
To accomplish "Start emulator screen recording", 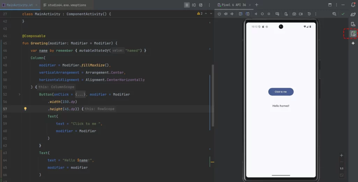I will pos(301,14).
